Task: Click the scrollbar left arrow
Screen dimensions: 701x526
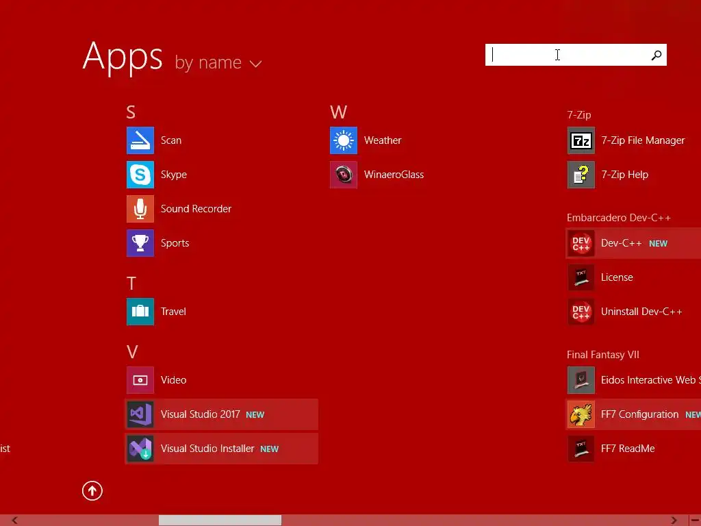Action: 14,521
